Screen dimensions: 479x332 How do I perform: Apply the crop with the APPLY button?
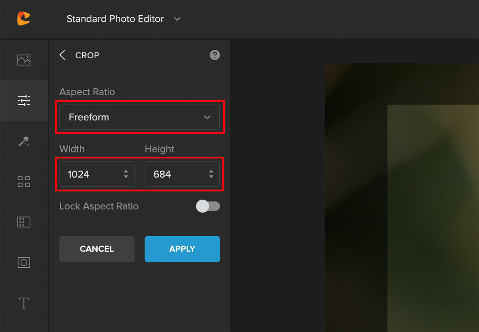pos(182,249)
